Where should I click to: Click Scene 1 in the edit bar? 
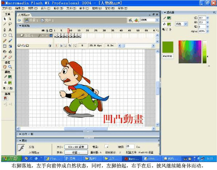click(x=32, y=20)
